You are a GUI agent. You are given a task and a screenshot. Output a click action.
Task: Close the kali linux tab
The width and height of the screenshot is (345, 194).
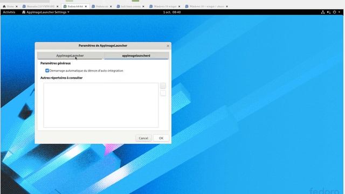click(143, 6)
